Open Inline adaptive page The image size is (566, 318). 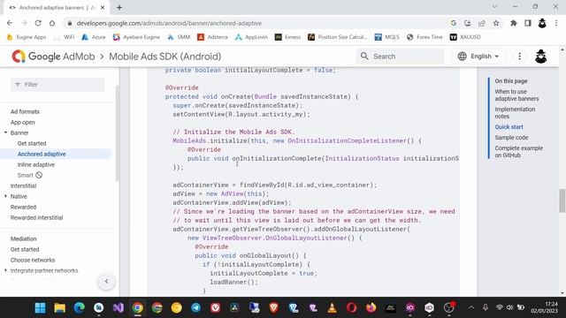click(36, 165)
